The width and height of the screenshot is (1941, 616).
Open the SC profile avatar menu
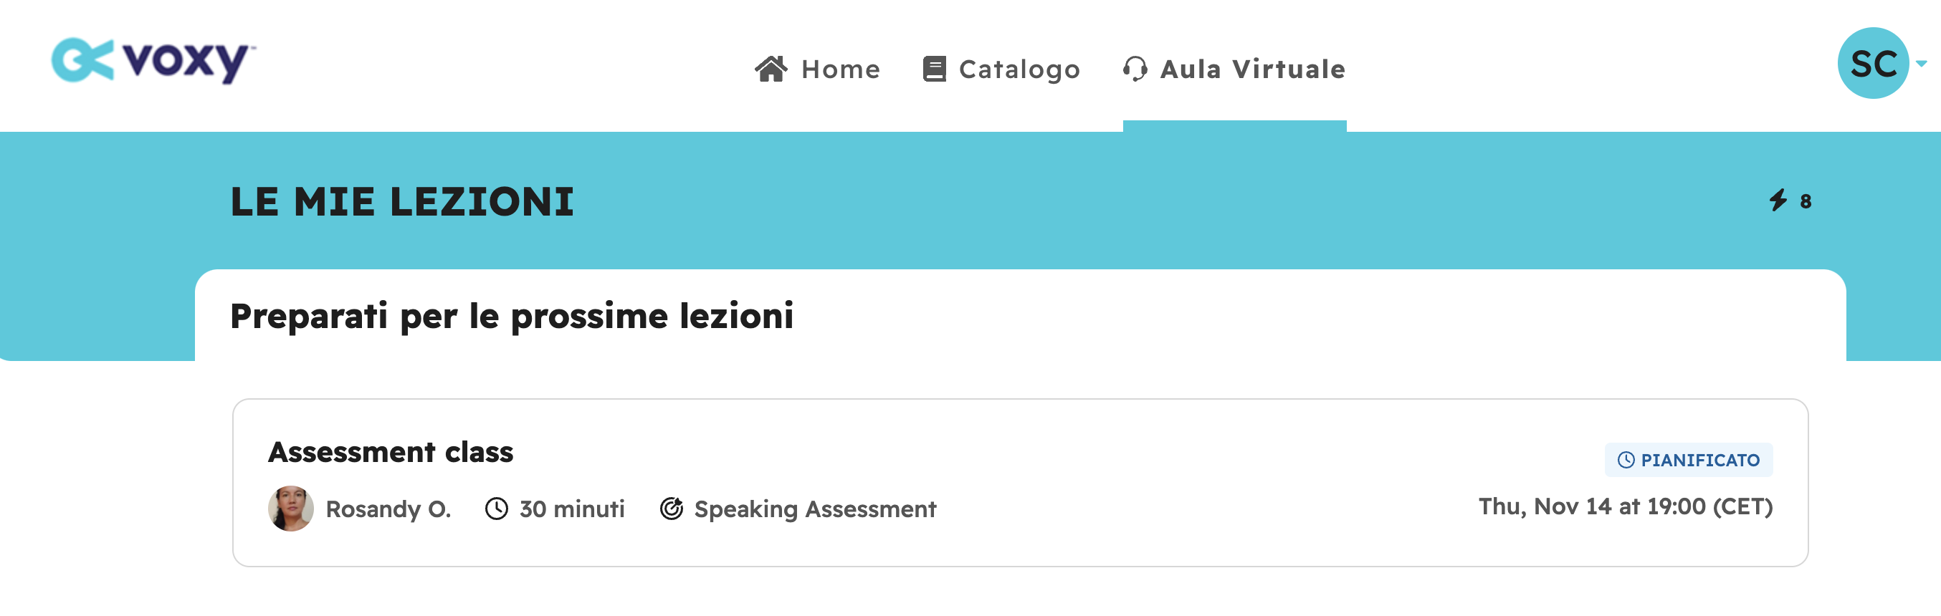click(x=1872, y=63)
